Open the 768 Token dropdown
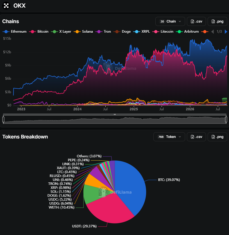229x235 pixels. point(169,137)
